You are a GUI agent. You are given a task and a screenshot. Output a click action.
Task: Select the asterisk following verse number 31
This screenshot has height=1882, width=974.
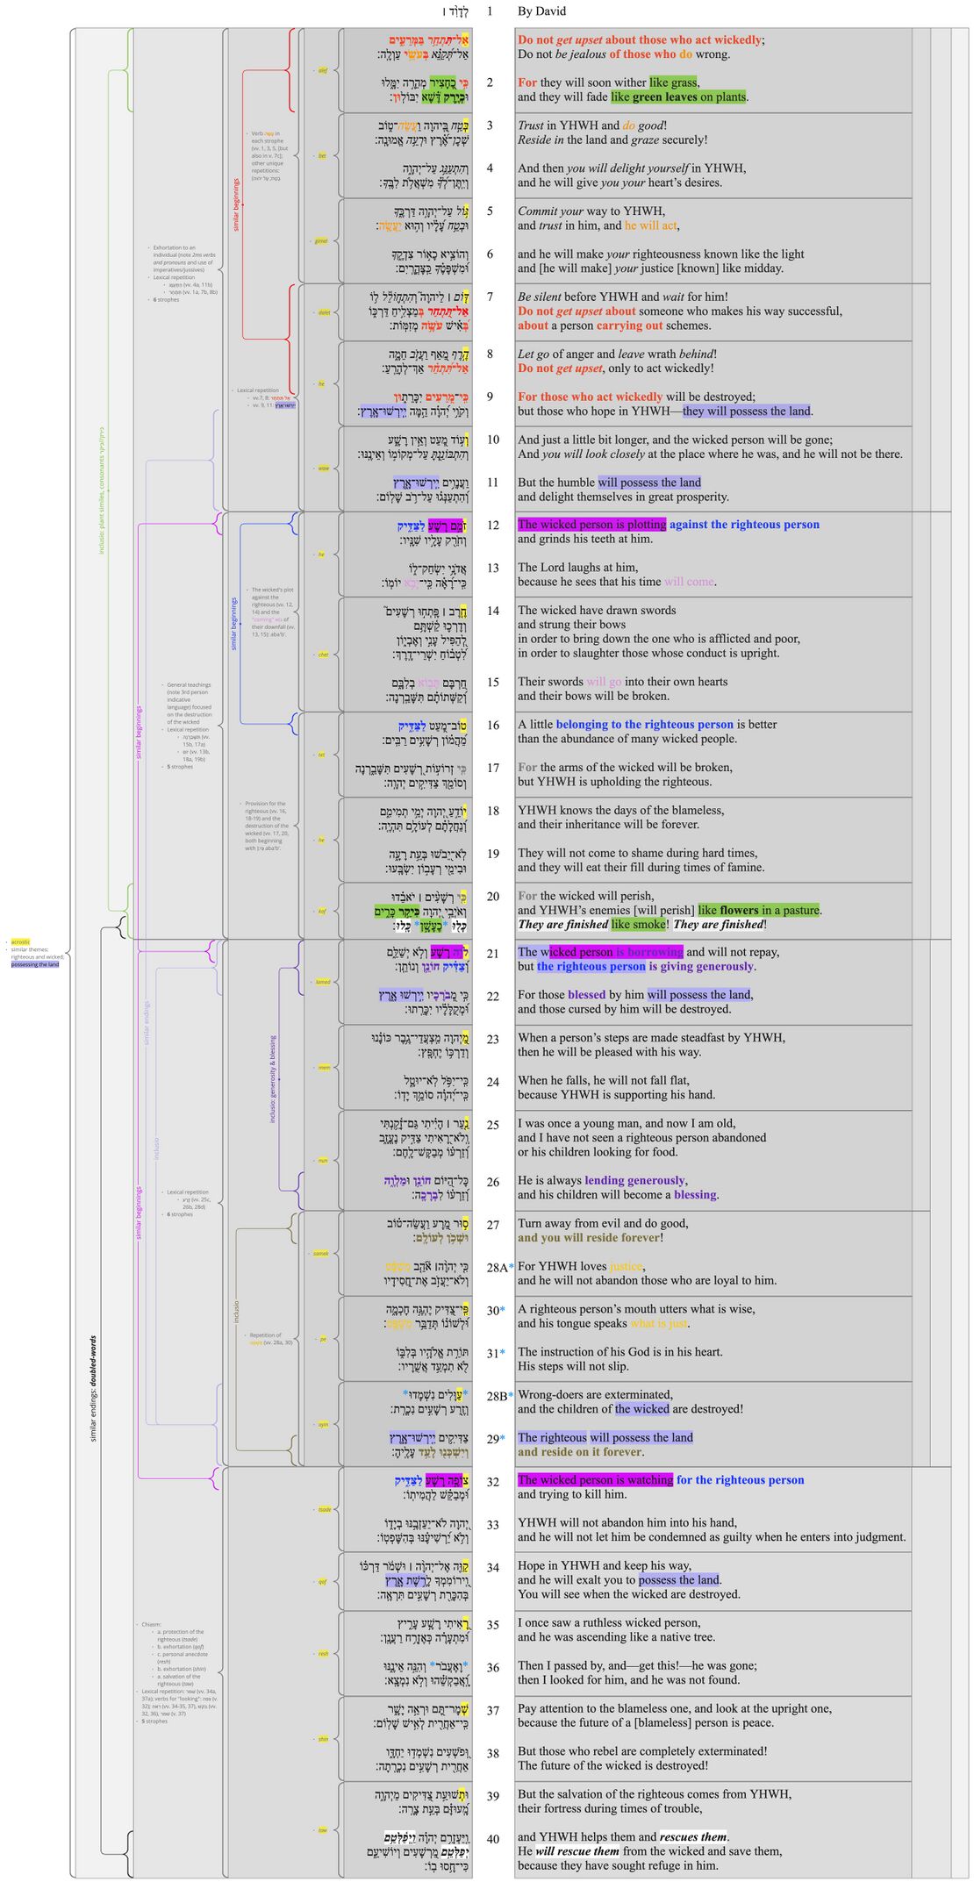click(x=503, y=1353)
